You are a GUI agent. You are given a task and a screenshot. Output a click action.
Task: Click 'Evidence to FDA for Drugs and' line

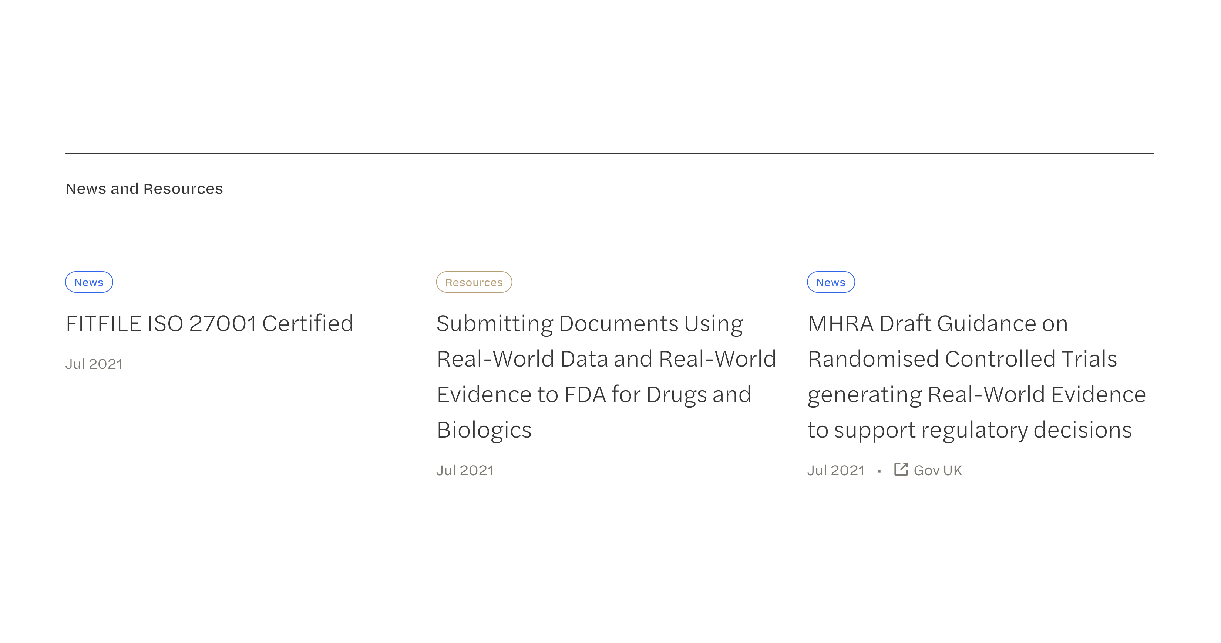click(x=594, y=394)
